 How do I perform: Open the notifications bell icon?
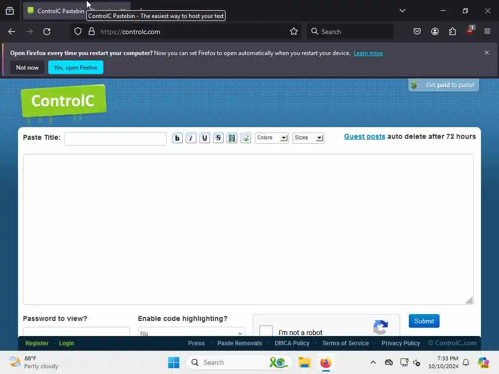pyautogui.click(x=466, y=362)
